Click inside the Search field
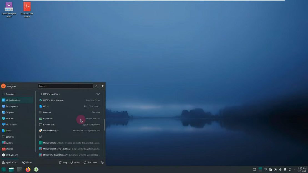This screenshot has width=308, height=173. pos(65,86)
